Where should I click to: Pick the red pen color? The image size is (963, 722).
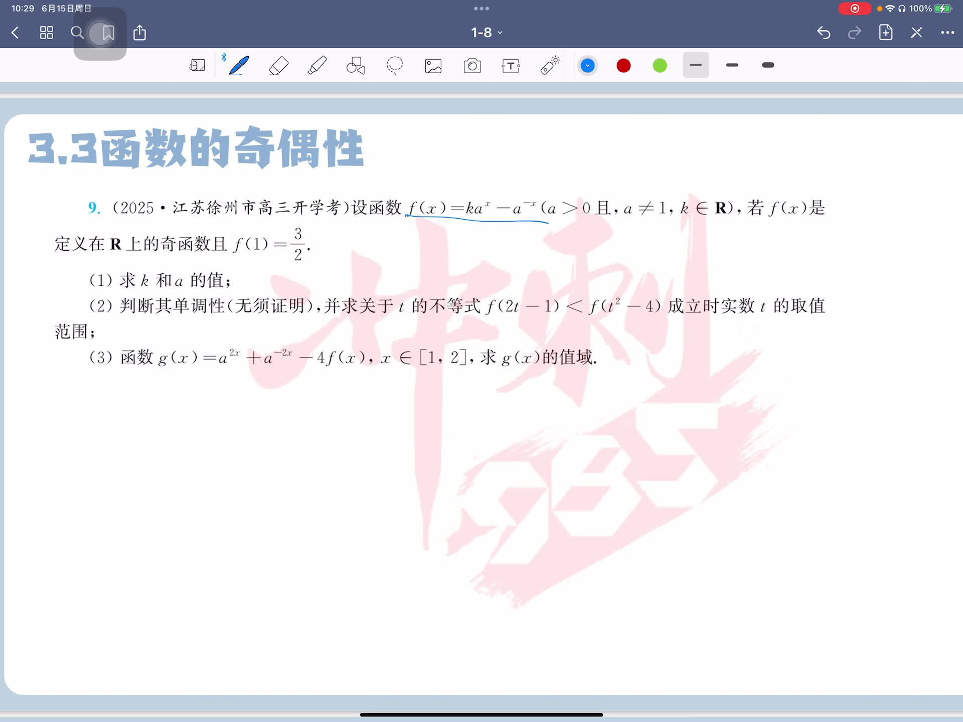pyautogui.click(x=623, y=66)
